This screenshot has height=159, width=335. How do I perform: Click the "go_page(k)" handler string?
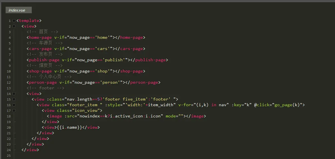coord(287,105)
